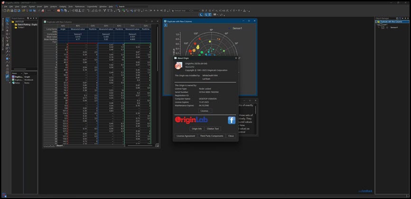Screen dimensions: 411x199
Task: Open the Analysis menu
Action: pos(54,6)
